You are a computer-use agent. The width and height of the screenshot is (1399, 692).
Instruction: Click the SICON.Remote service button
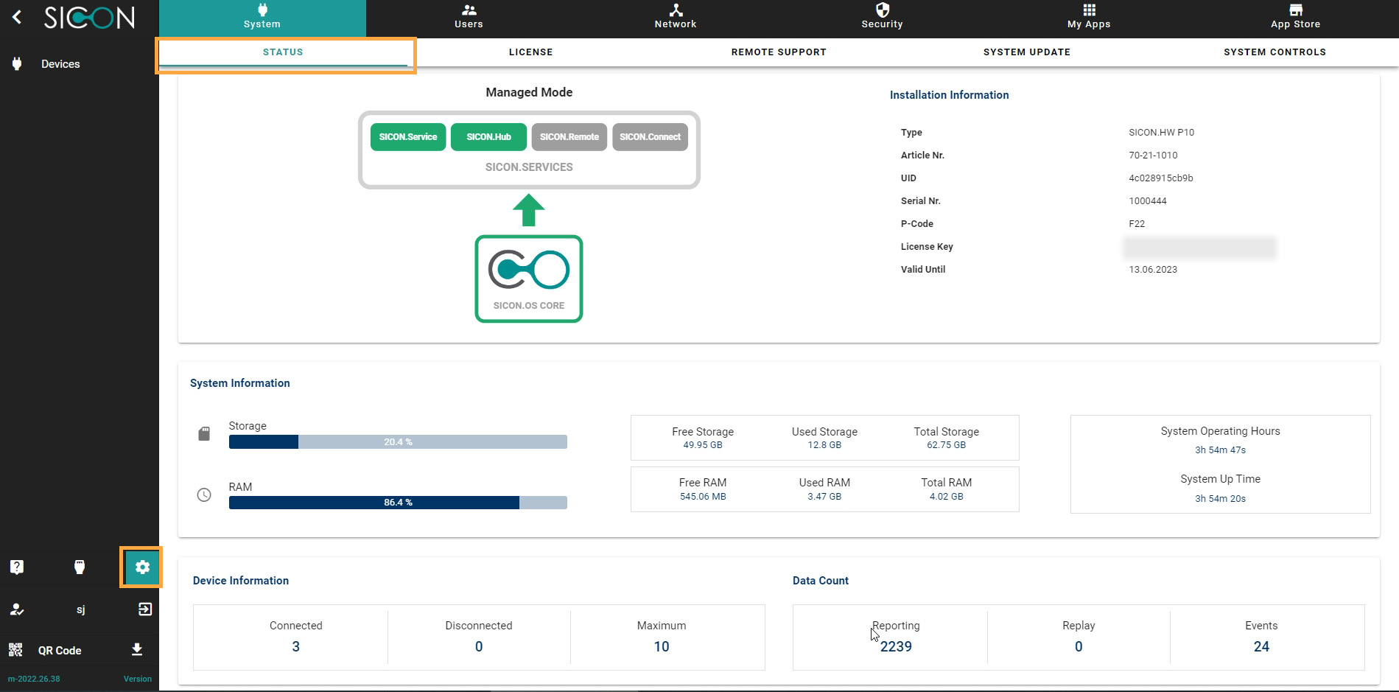(569, 137)
